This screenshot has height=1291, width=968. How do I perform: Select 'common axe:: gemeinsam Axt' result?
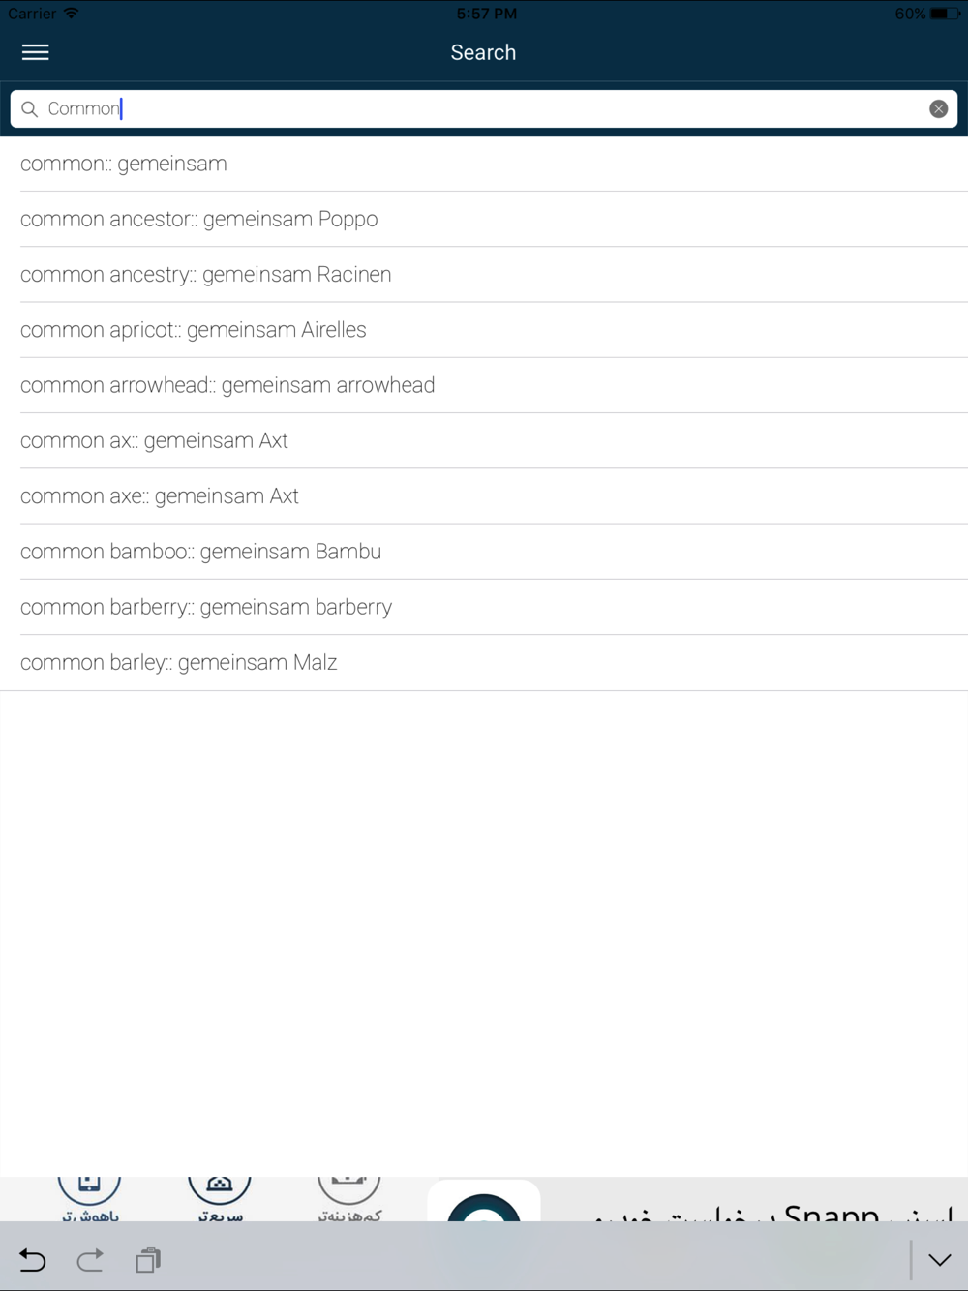[484, 495]
